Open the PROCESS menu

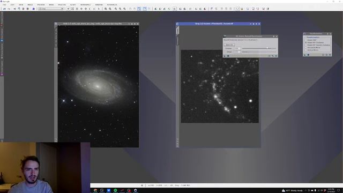pos(62,5)
